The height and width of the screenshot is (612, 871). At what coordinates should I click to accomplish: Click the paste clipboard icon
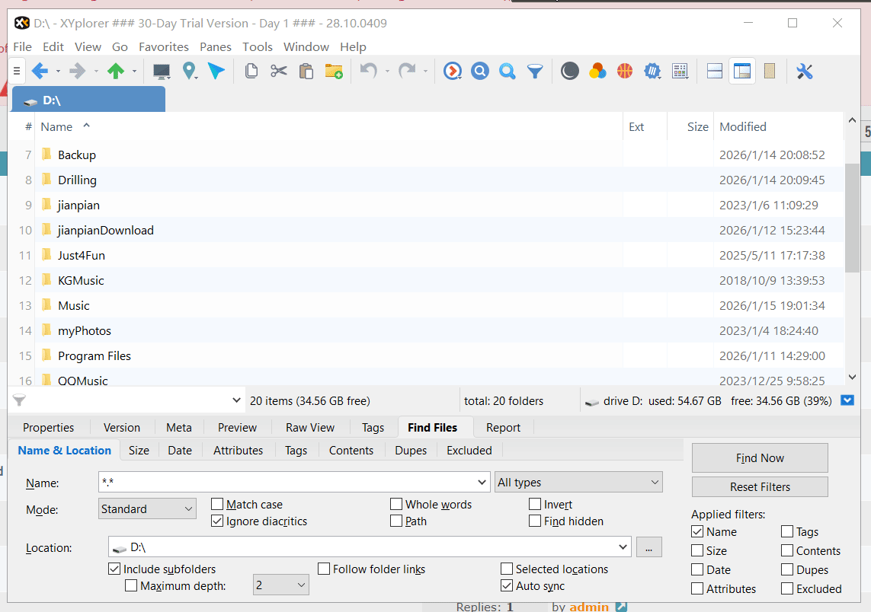point(306,72)
